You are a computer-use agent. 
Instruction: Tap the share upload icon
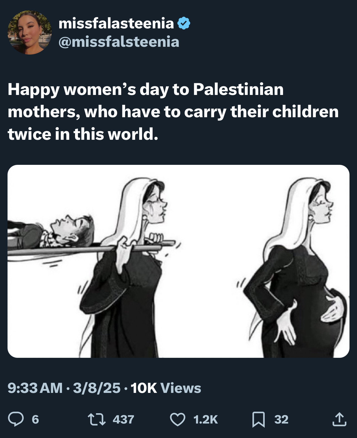(x=339, y=419)
